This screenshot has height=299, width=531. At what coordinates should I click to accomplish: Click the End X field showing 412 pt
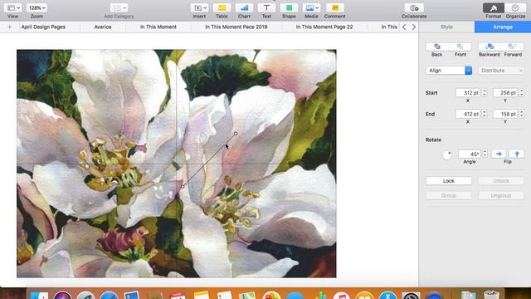pos(468,114)
